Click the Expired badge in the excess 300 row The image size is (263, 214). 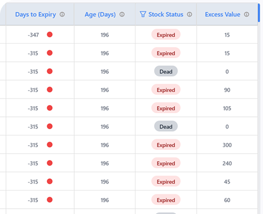point(166,145)
